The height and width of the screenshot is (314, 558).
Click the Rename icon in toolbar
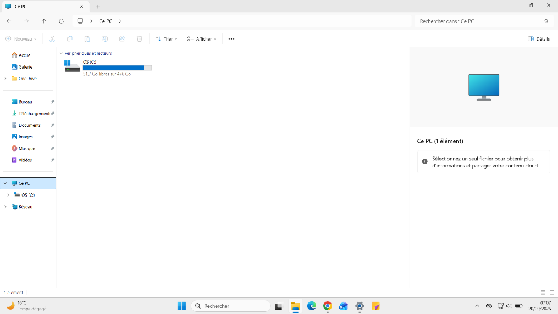pos(104,39)
